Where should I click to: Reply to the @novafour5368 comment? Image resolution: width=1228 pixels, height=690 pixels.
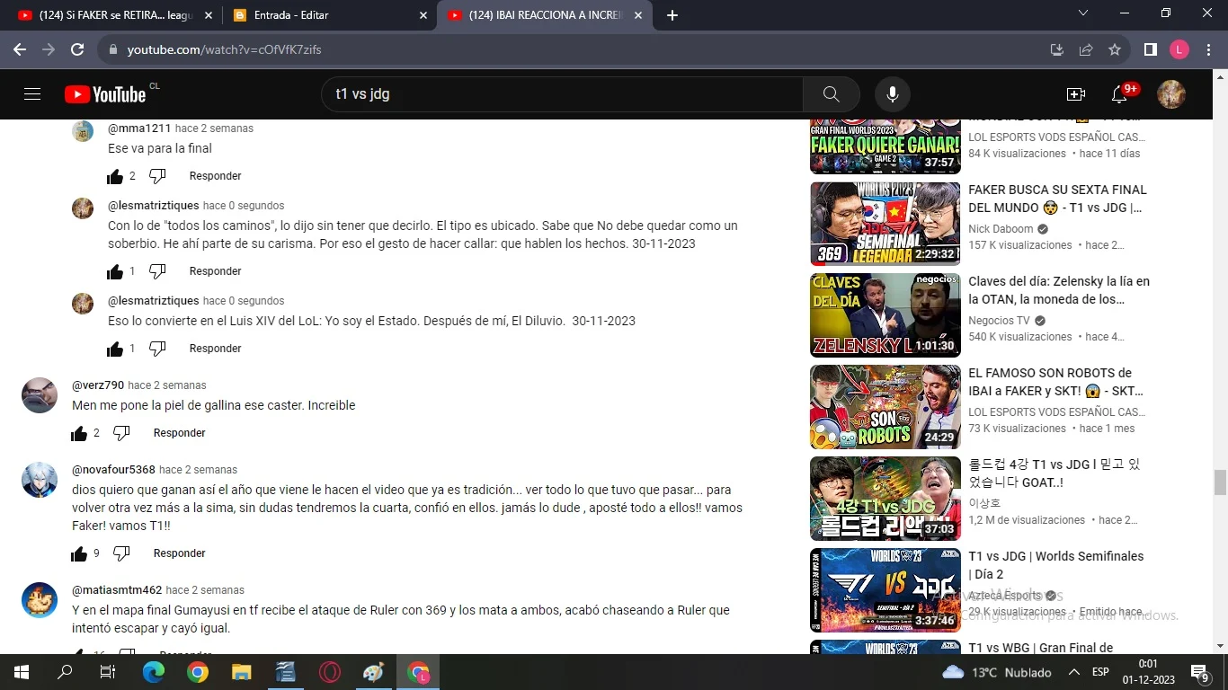179,553
